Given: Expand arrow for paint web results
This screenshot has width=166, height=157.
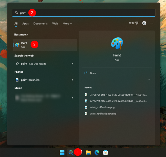Looking at the screenshot, I should click(x=72, y=64).
